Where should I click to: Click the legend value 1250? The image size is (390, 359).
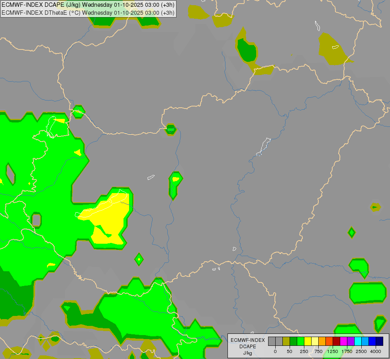[333, 351]
